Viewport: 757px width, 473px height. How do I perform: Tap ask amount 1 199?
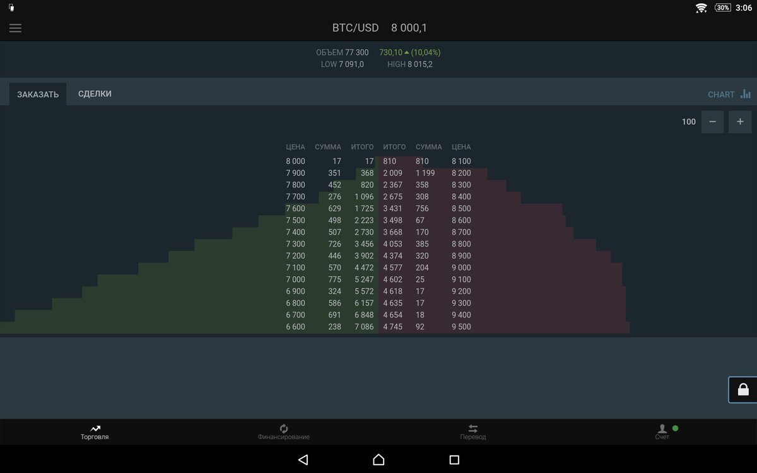pyautogui.click(x=425, y=173)
